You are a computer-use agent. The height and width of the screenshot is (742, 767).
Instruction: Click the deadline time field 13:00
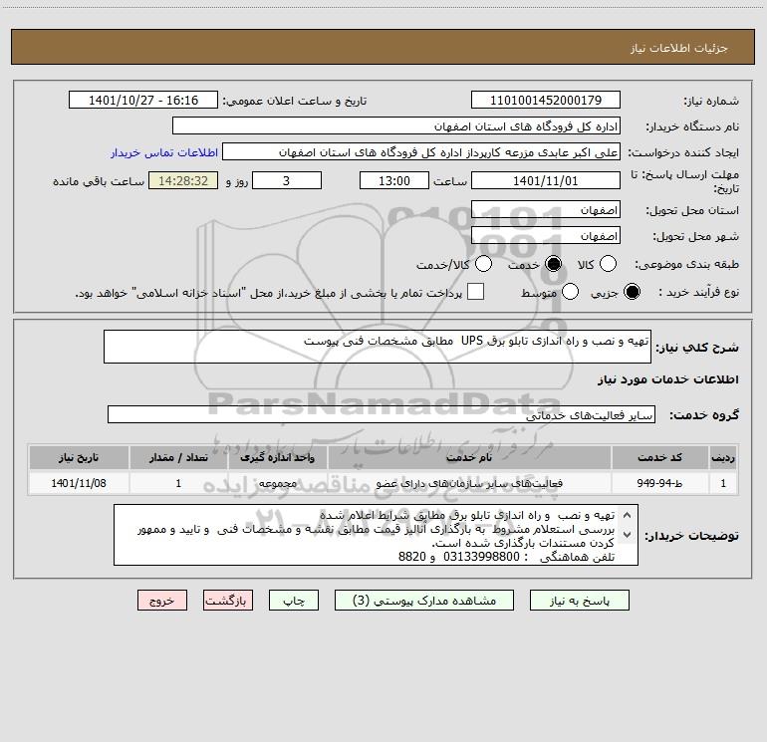pos(394,180)
